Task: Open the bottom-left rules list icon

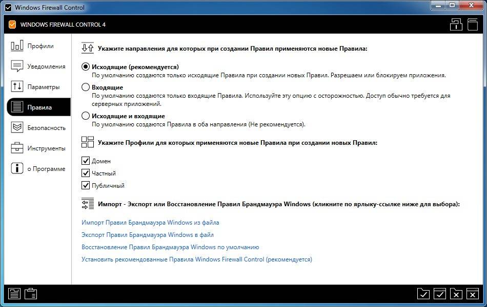Action: [14, 293]
